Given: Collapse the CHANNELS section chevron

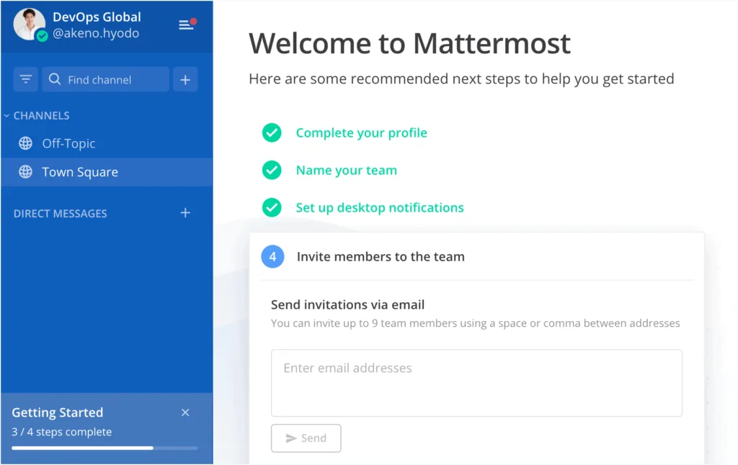Looking at the screenshot, I should 6,116.
